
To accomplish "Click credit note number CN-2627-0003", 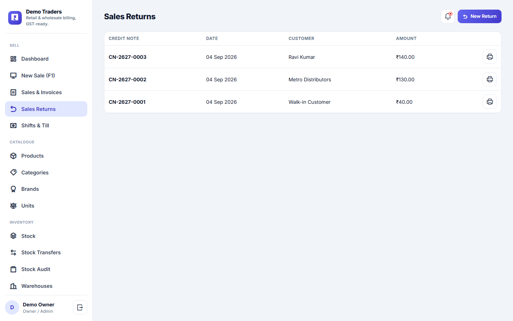I will (128, 57).
